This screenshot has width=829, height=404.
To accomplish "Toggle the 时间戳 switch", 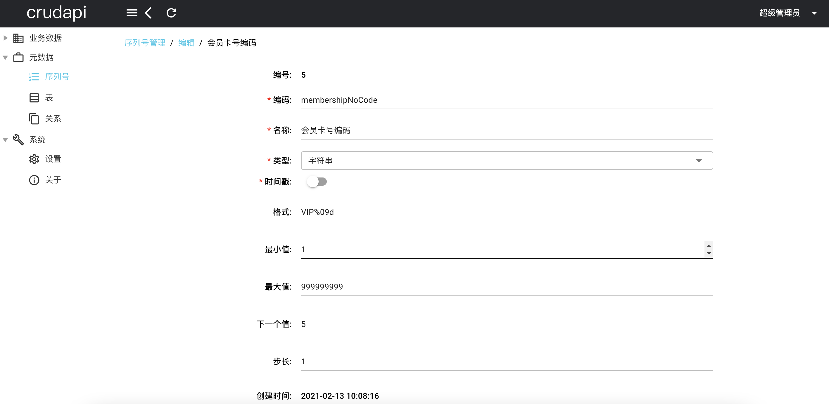I will point(317,182).
